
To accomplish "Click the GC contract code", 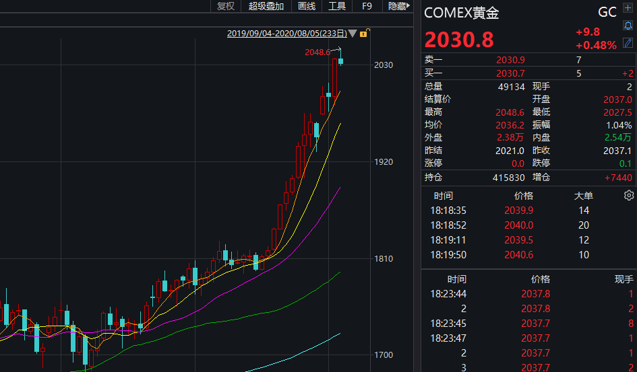I will [x=607, y=12].
